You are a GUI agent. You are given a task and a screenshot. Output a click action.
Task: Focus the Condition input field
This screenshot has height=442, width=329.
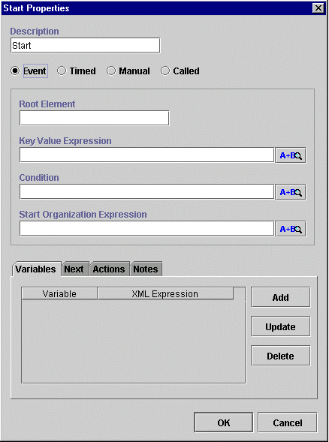click(x=146, y=191)
